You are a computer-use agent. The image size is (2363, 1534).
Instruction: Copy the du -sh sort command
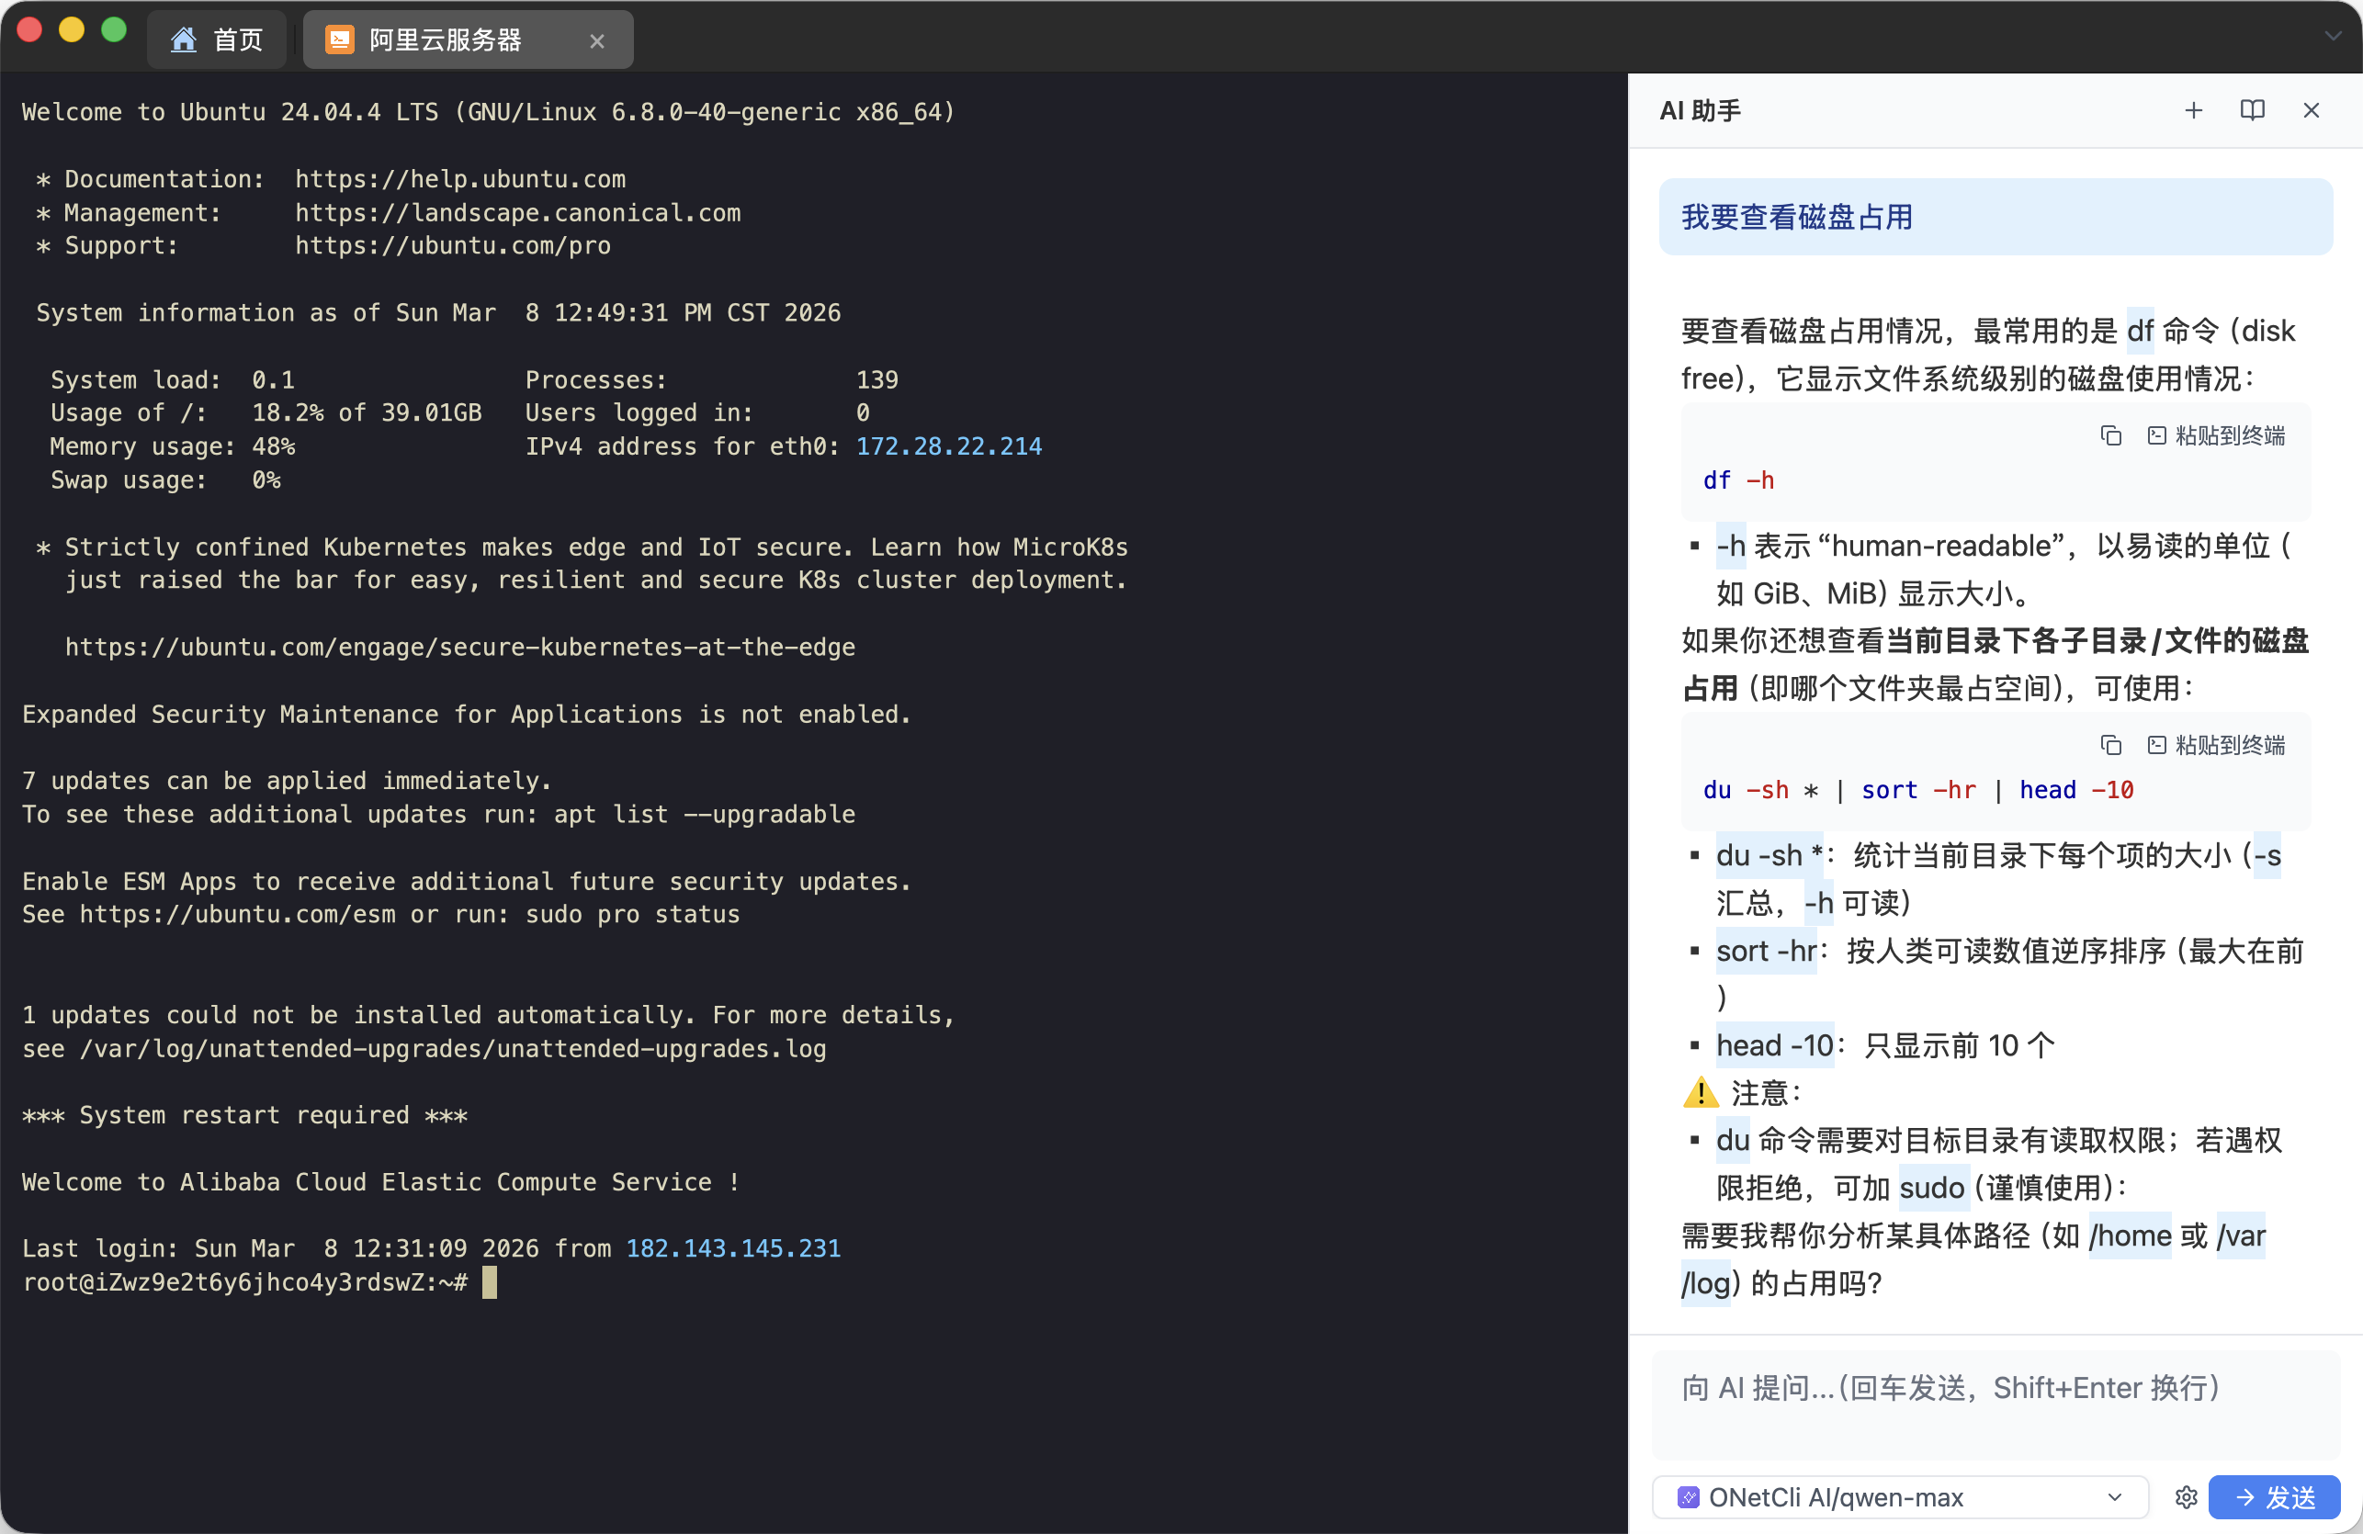click(2111, 745)
